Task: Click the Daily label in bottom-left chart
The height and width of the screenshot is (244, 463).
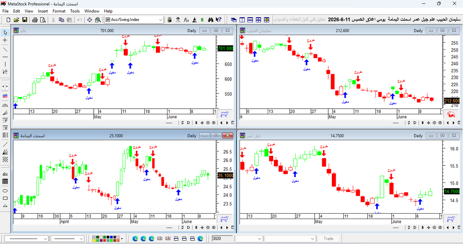Action: [192, 136]
